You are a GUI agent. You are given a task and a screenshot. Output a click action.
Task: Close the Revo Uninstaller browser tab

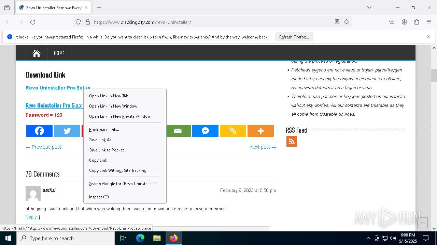pyautogui.click(x=86, y=7)
